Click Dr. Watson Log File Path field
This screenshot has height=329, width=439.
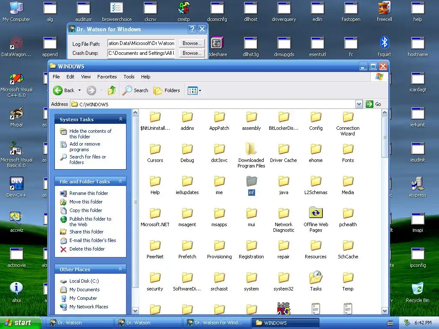(x=141, y=43)
